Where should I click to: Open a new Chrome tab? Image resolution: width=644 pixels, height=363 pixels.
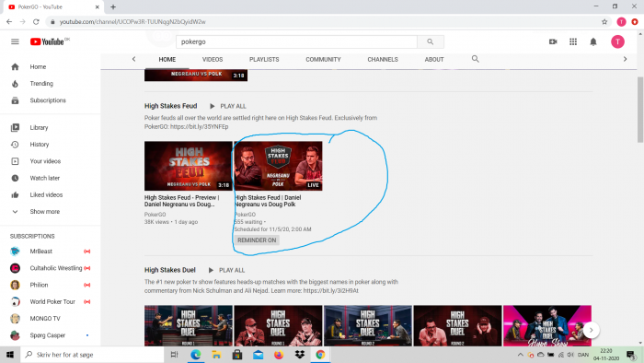pyautogui.click(x=113, y=7)
